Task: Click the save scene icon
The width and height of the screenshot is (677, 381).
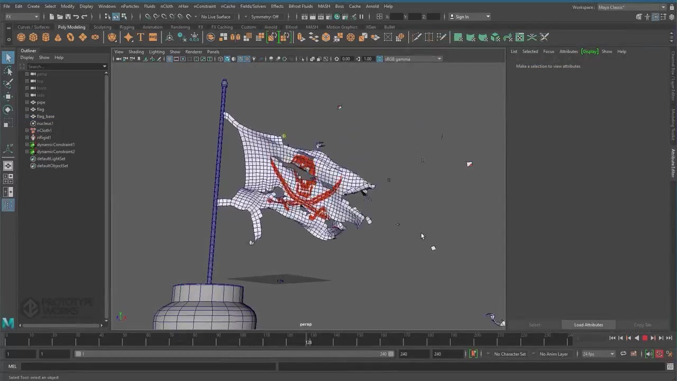Action: click(68, 16)
